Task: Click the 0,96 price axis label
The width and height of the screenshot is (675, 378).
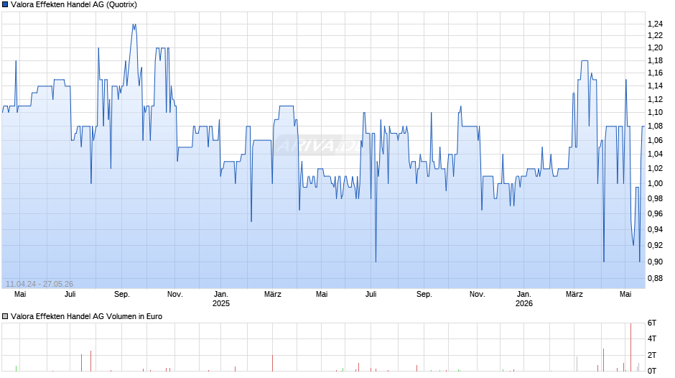Action: click(x=655, y=213)
